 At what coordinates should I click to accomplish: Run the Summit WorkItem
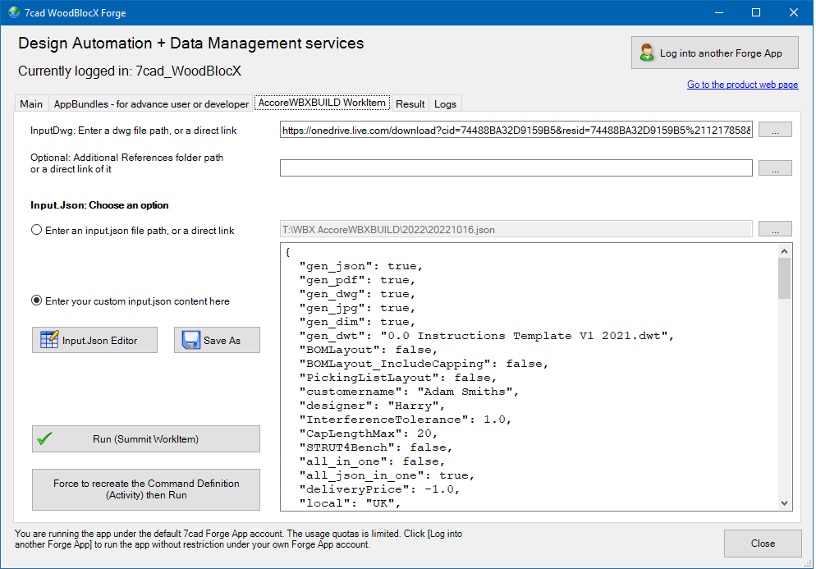[146, 438]
